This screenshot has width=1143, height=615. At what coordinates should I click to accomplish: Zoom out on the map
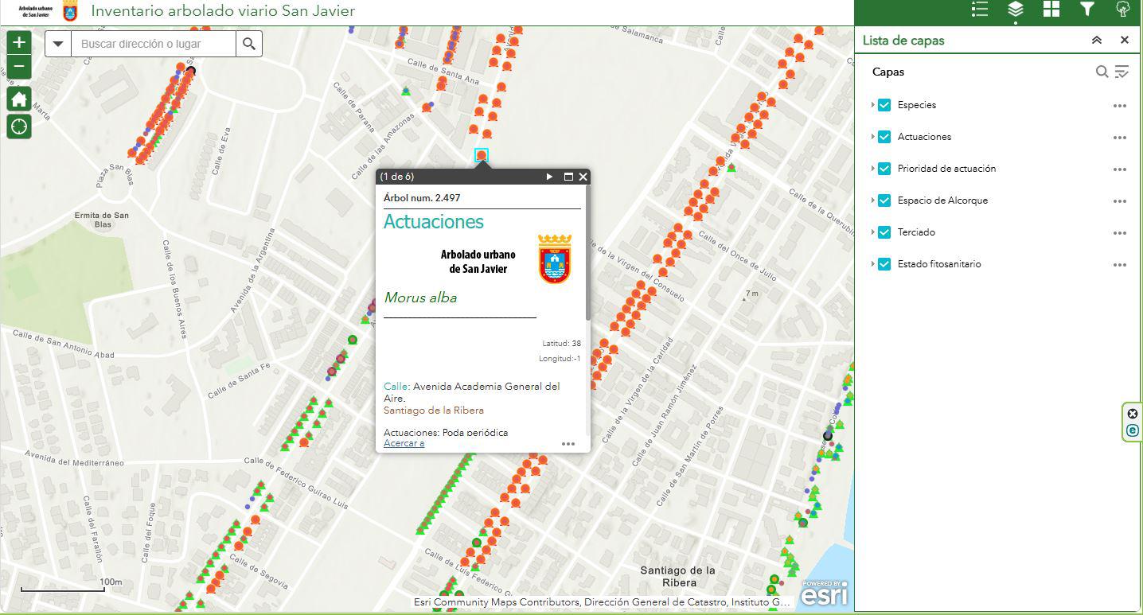click(x=19, y=68)
